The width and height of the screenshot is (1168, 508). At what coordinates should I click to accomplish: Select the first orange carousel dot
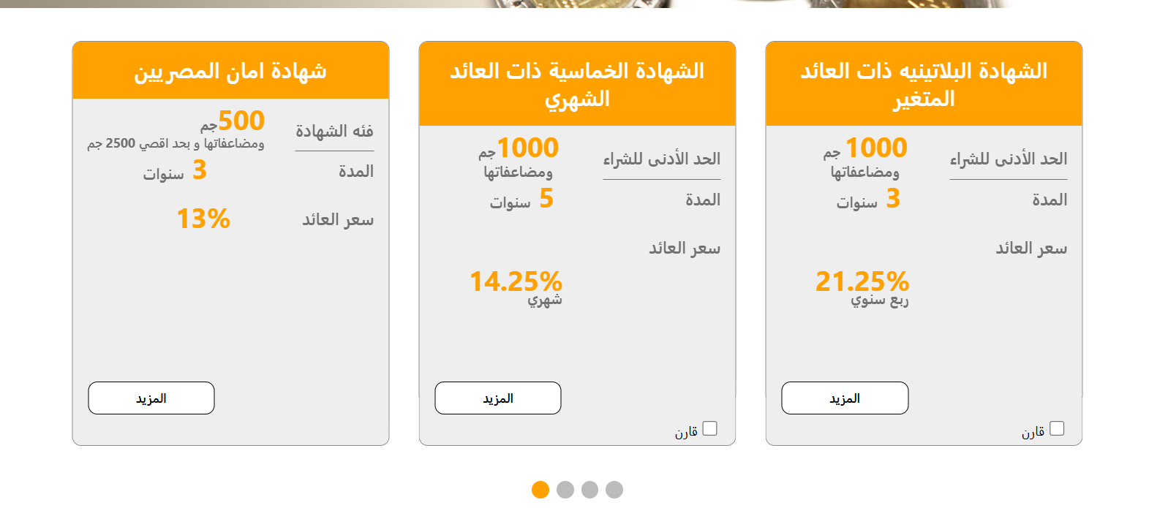(540, 490)
